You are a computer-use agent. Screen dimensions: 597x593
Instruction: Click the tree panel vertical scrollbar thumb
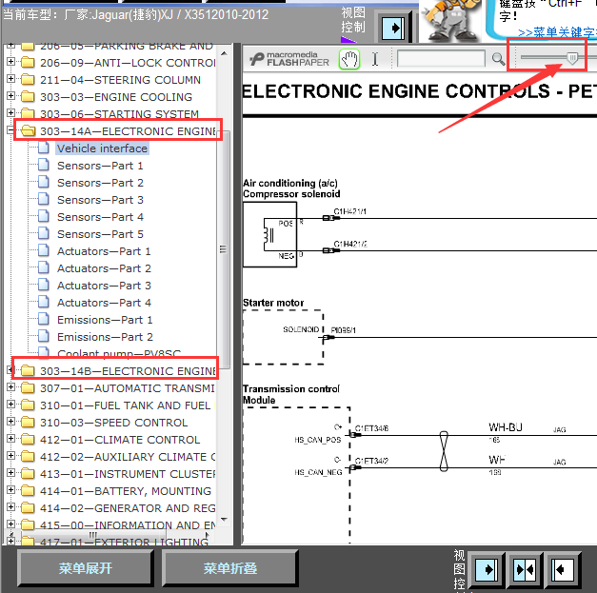tap(224, 249)
